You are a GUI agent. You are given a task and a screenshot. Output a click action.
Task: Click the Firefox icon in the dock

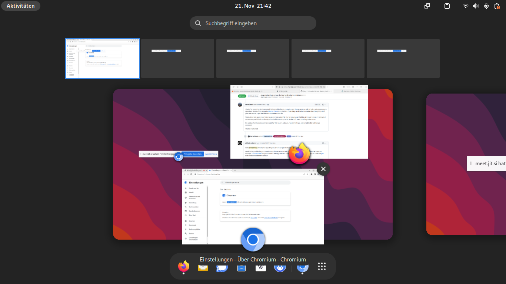tap(183, 267)
